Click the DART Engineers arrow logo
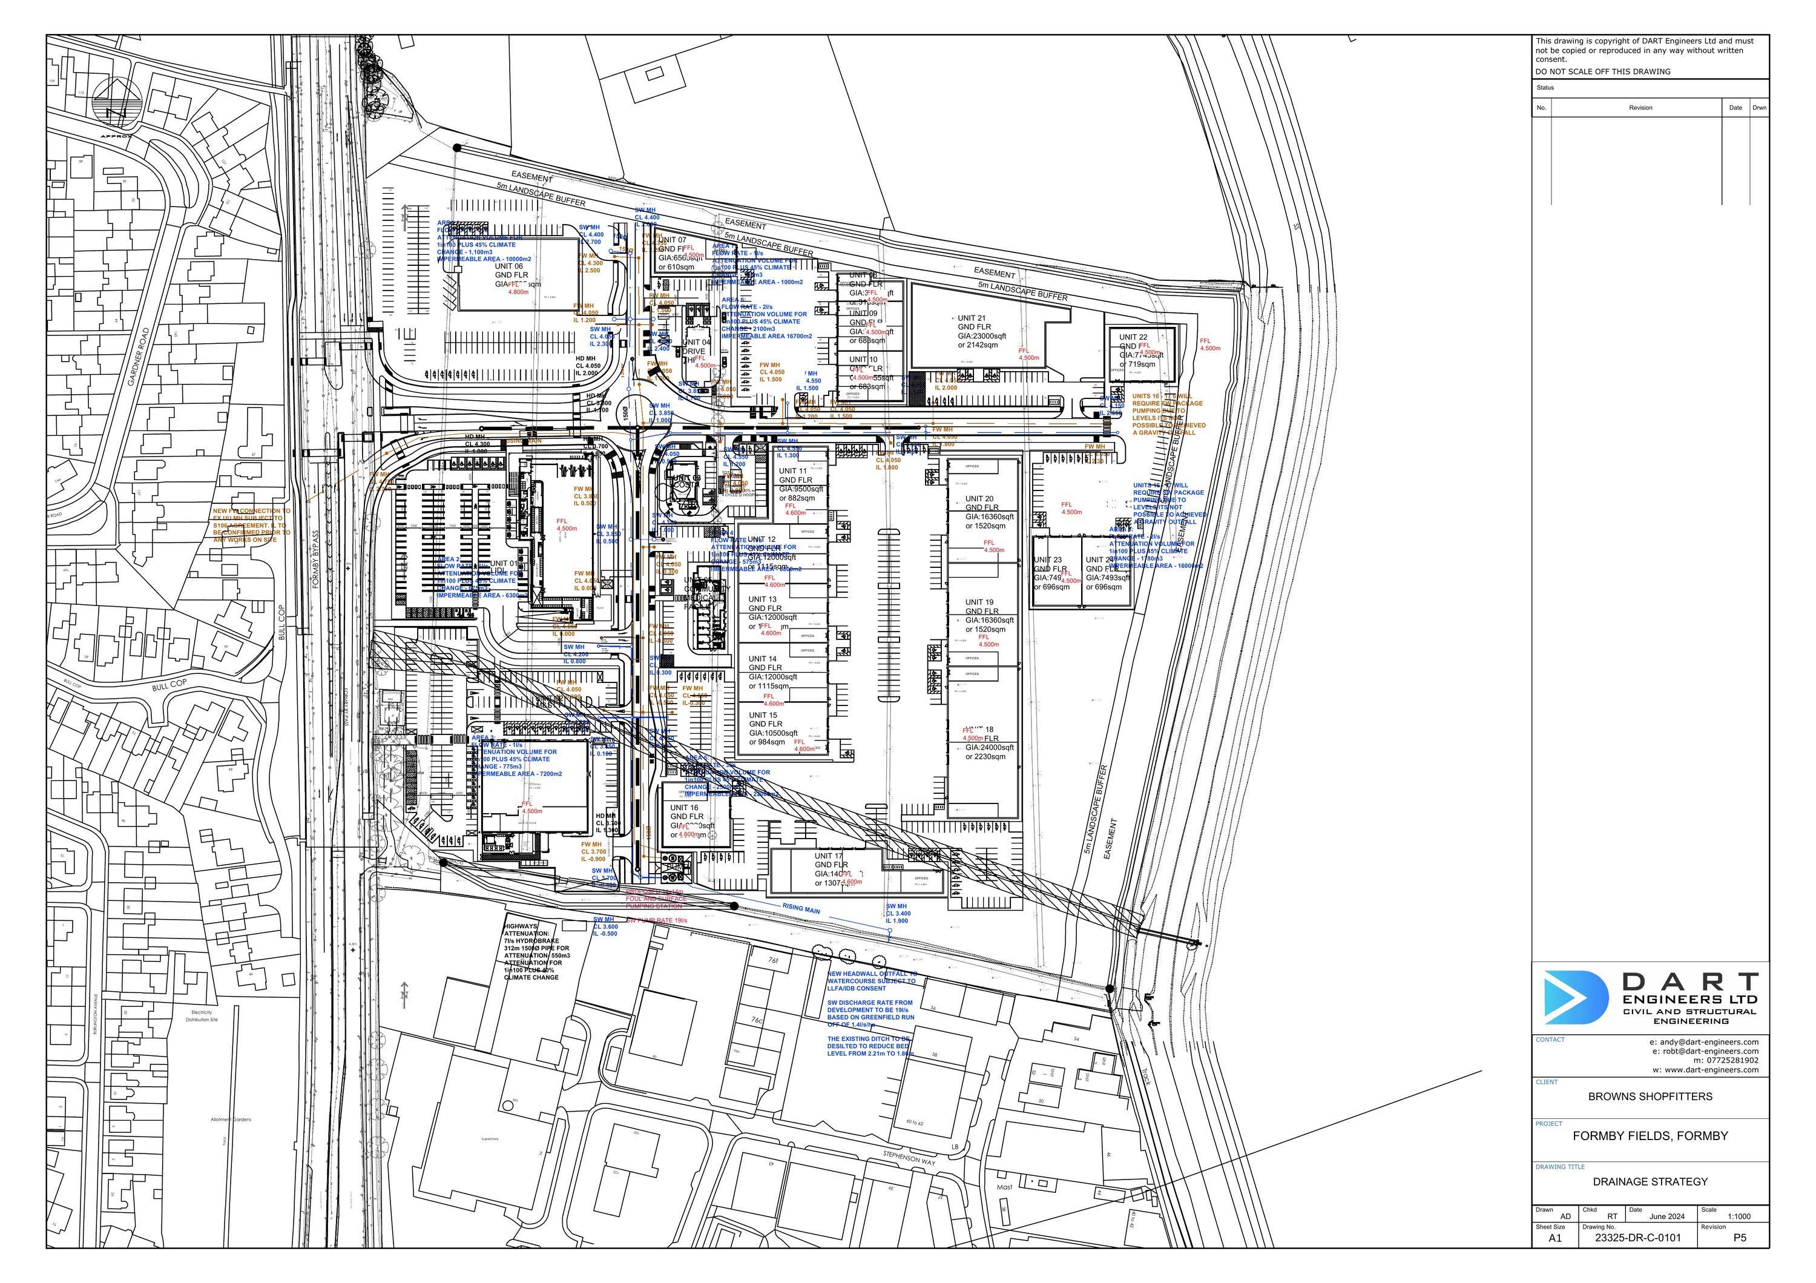Image resolution: width=1816 pixels, height=1283 pixels. (x=1576, y=998)
